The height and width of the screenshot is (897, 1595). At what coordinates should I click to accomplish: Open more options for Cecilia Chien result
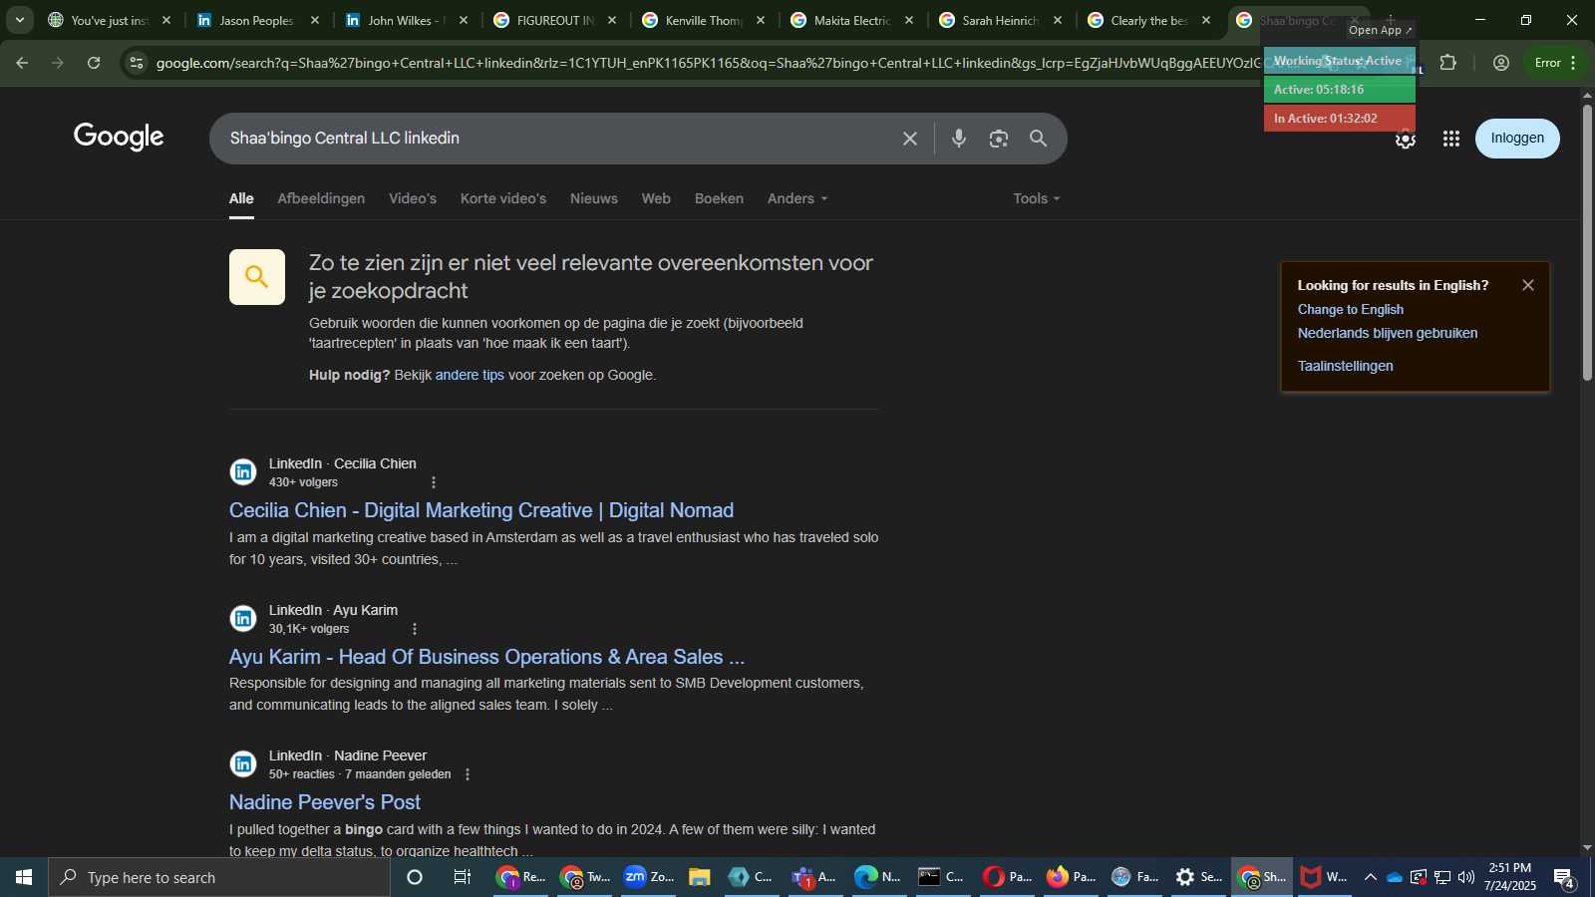434,482
